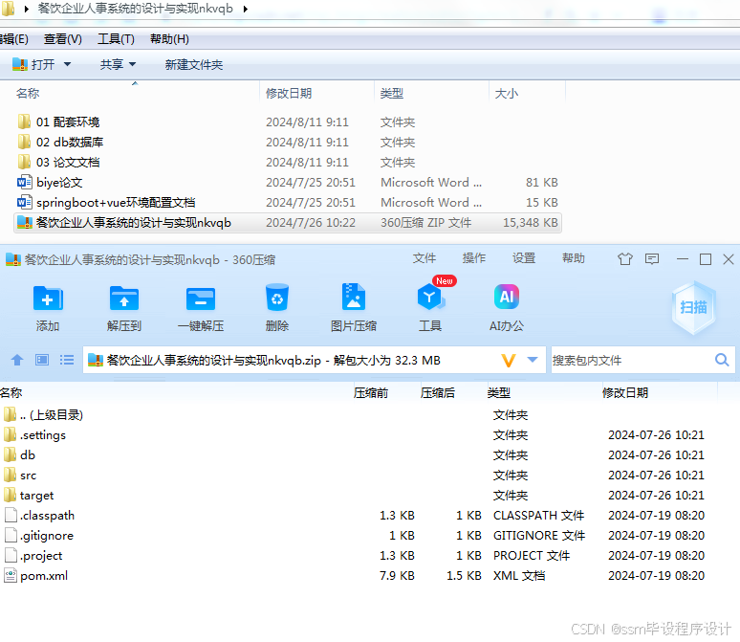Click the 15,348 KB size of the ZIP
This screenshot has height=642, width=740.
[530, 223]
